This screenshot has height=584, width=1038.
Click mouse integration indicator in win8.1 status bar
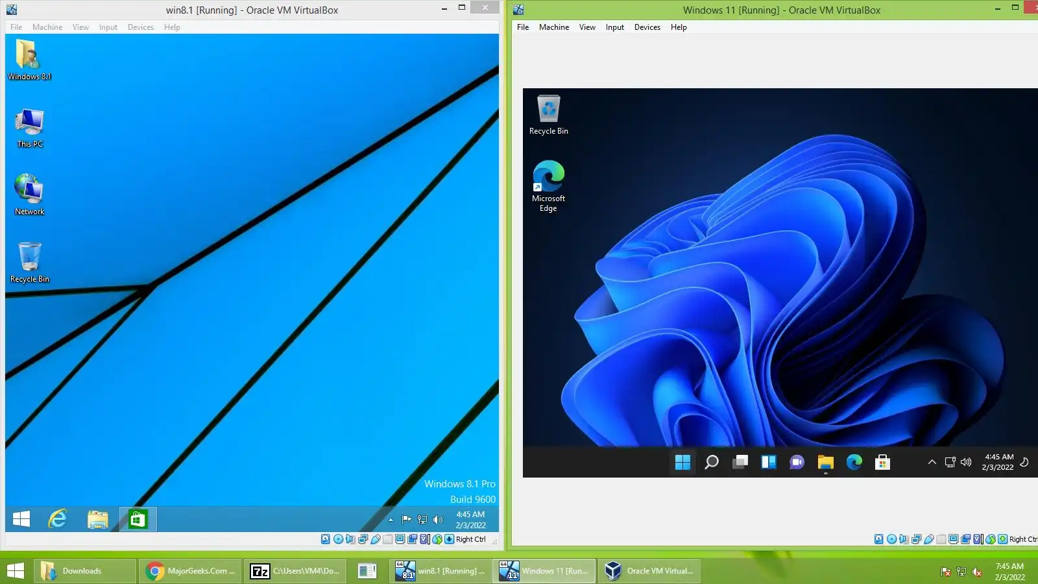click(x=437, y=539)
